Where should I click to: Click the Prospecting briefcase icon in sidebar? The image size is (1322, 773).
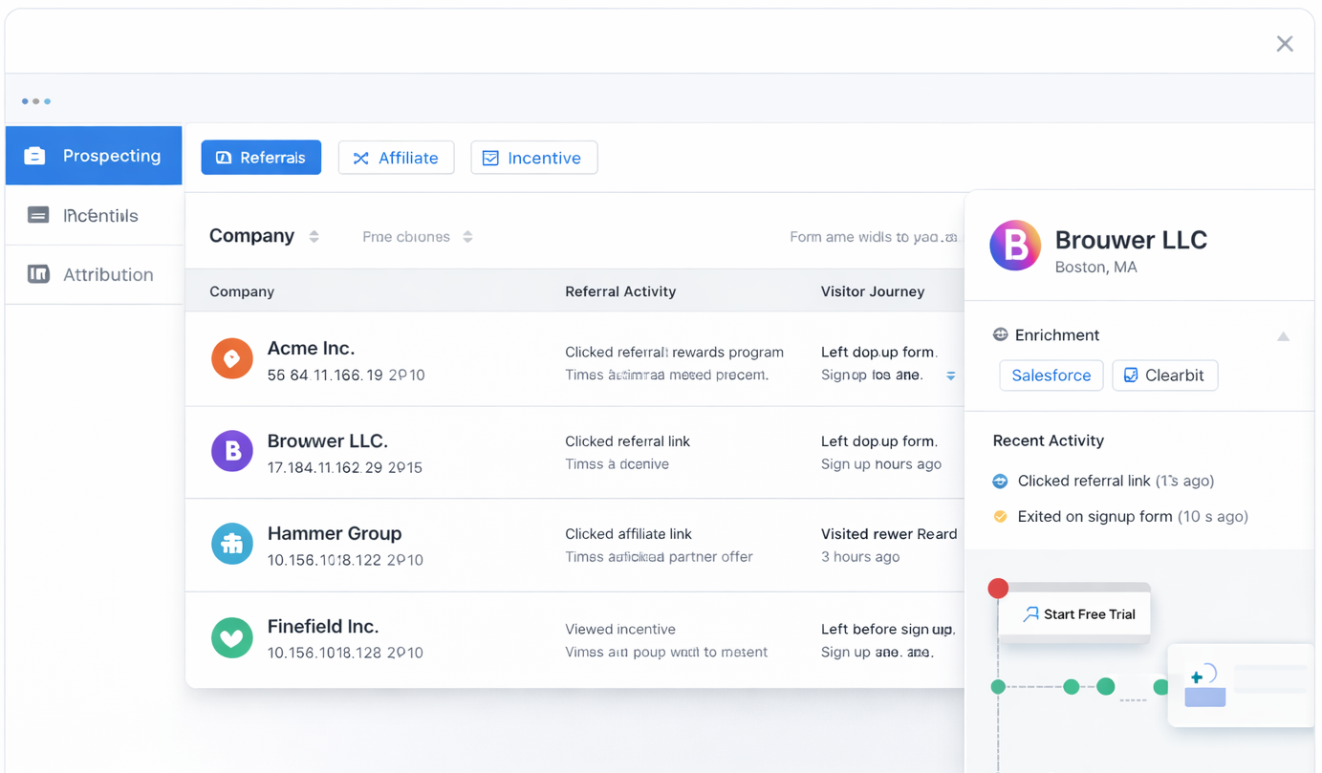tap(35, 156)
